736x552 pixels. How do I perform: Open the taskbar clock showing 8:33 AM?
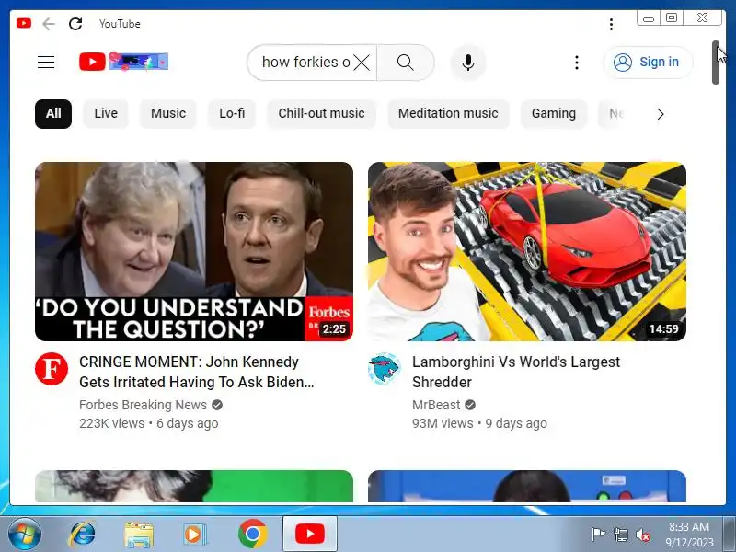point(689,535)
